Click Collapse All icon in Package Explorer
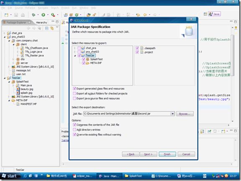Image resolution: width=241 pixels, height=181 pixels. [47, 28]
